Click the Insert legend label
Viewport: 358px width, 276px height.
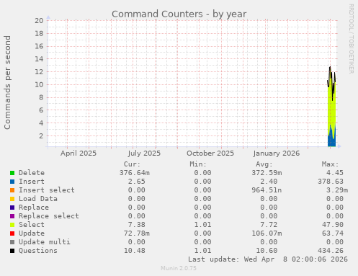(x=32, y=182)
